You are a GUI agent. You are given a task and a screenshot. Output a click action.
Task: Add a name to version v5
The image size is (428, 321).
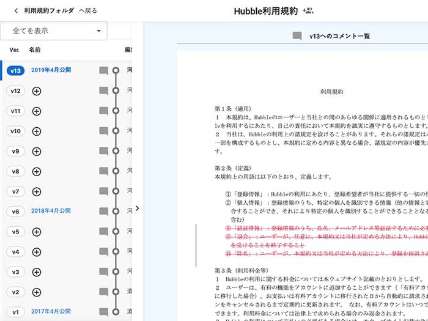click(x=37, y=232)
